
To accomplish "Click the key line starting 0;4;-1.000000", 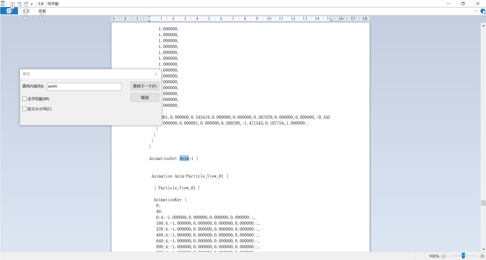I will (206, 217).
